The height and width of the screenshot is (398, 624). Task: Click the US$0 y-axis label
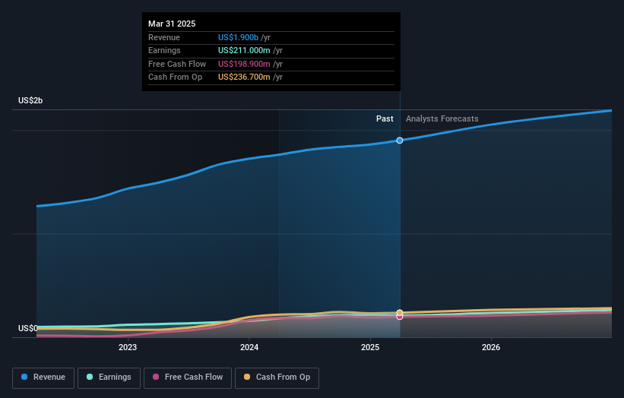click(28, 328)
